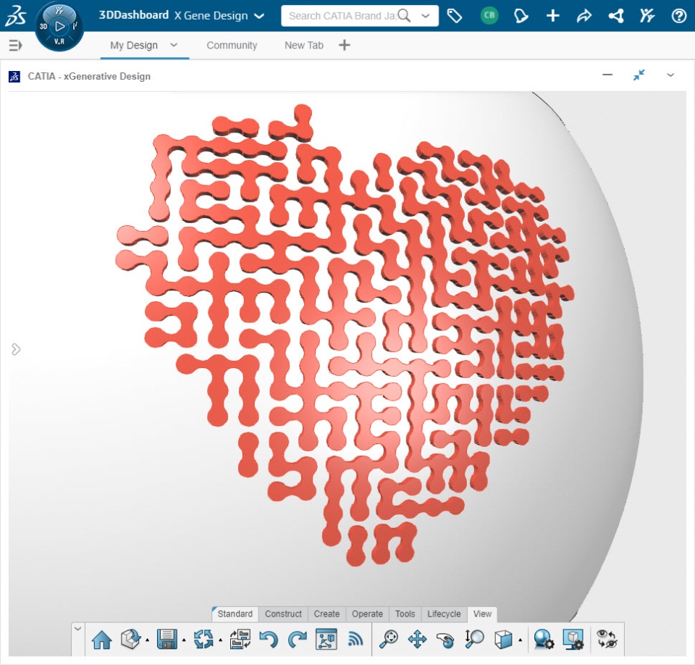Open the dropdown arrow beside the Update icon
695x665 pixels.
click(x=220, y=640)
